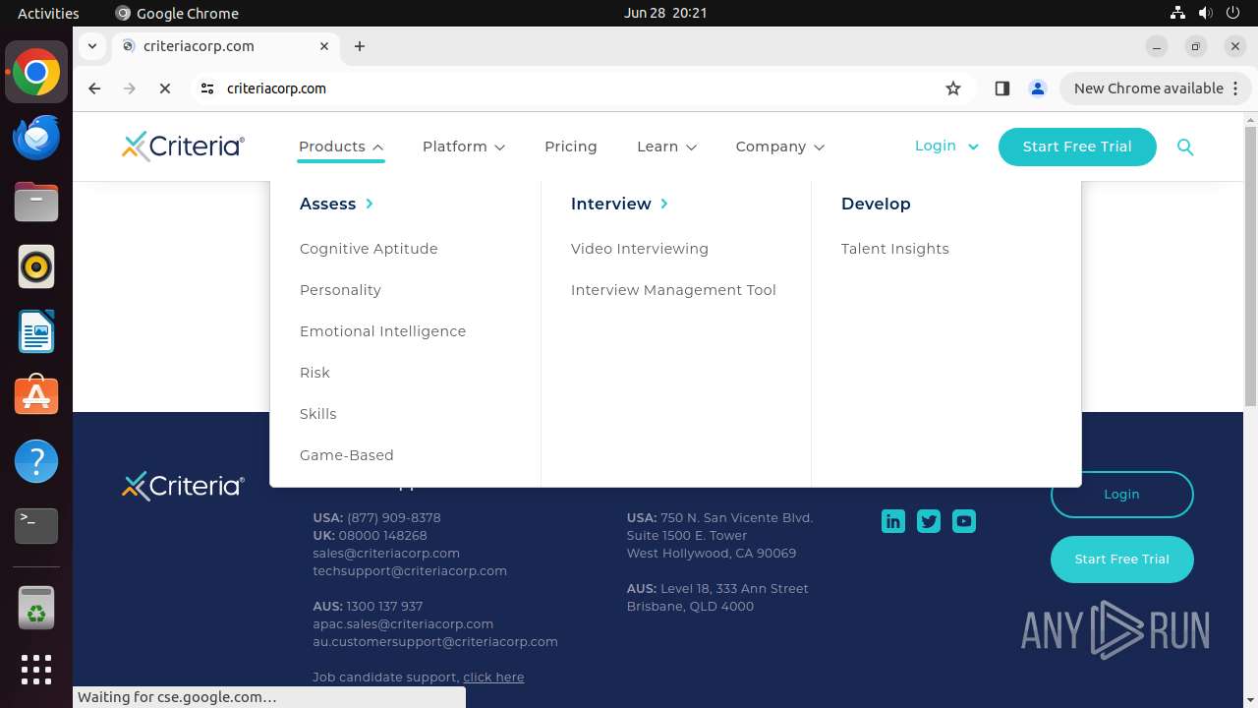Collapse the Products menu
Screen dimensions: 1258x708
click(341, 147)
